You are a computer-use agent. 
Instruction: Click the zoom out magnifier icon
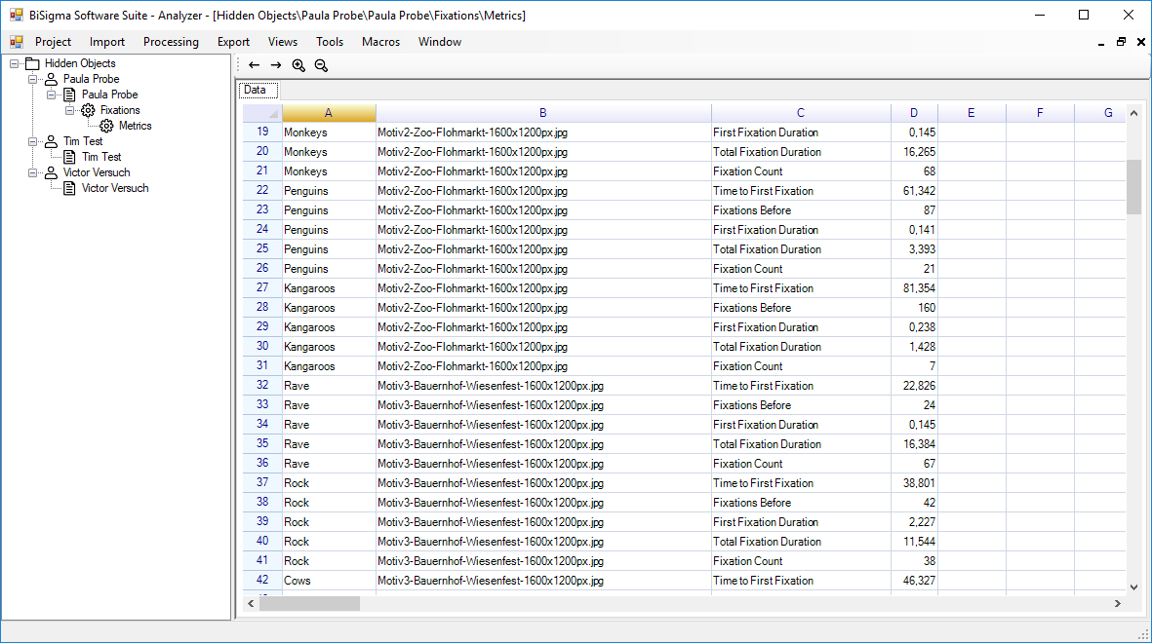pyautogui.click(x=321, y=65)
